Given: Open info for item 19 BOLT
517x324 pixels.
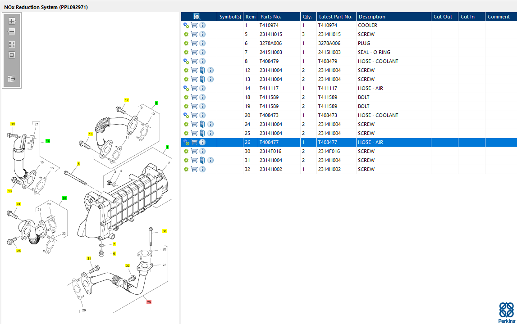Looking at the screenshot, I should coord(202,106).
